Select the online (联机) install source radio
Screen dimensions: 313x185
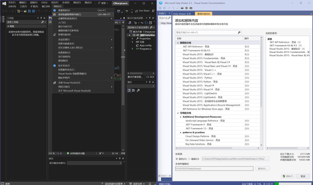[177, 159]
